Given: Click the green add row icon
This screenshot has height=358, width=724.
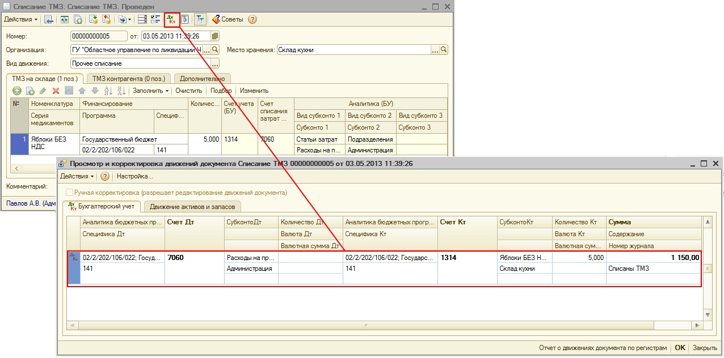Looking at the screenshot, I should [x=17, y=91].
